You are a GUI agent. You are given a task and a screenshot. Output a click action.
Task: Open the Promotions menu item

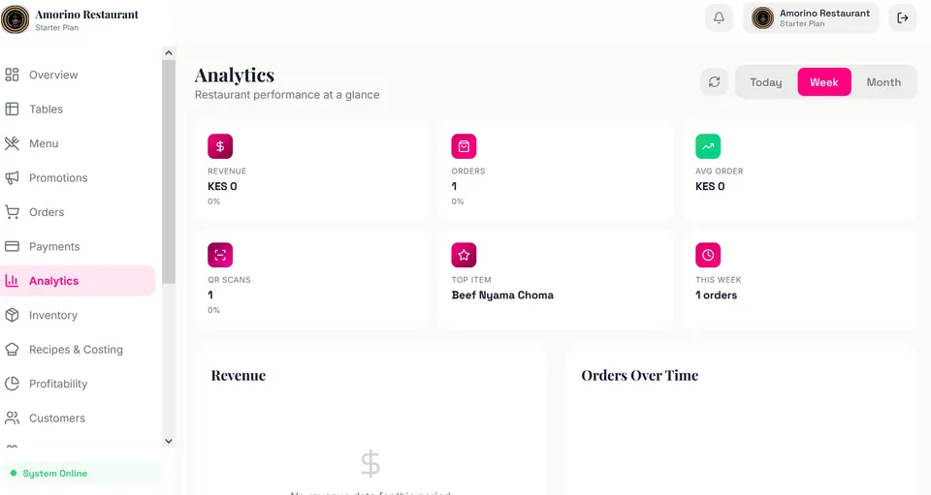(x=78, y=178)
